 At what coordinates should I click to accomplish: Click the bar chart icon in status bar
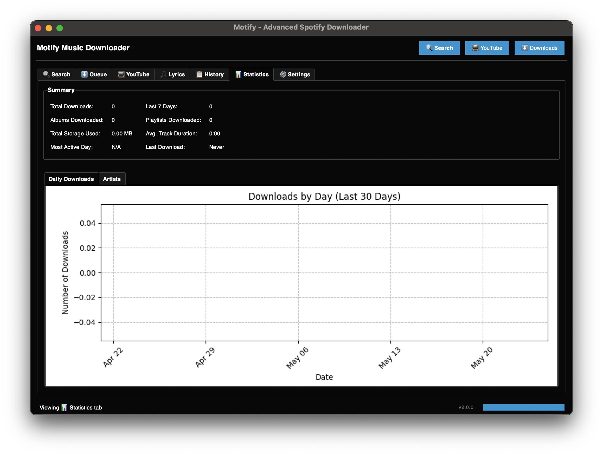64,408
